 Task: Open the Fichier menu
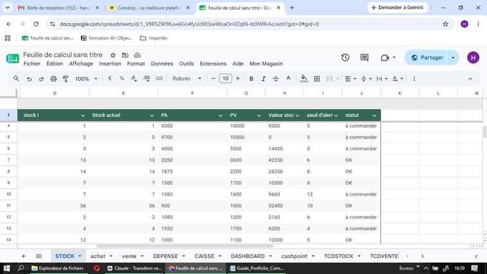(x=31, y=64)
